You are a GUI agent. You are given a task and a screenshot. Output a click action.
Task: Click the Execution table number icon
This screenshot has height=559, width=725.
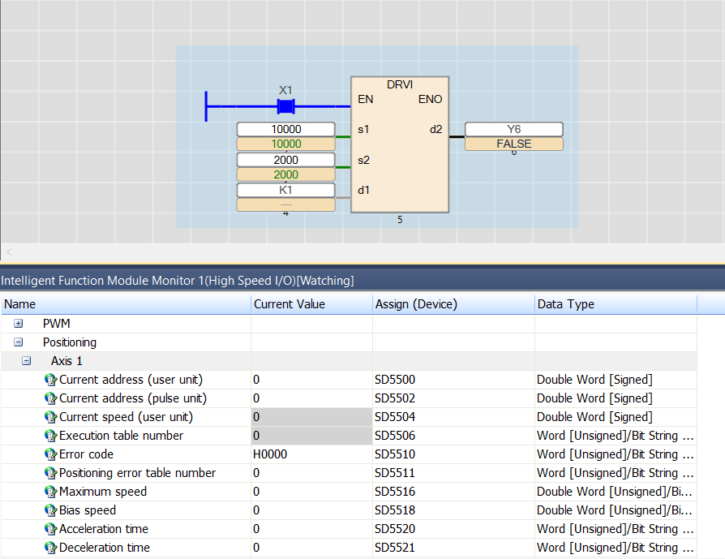50,436
